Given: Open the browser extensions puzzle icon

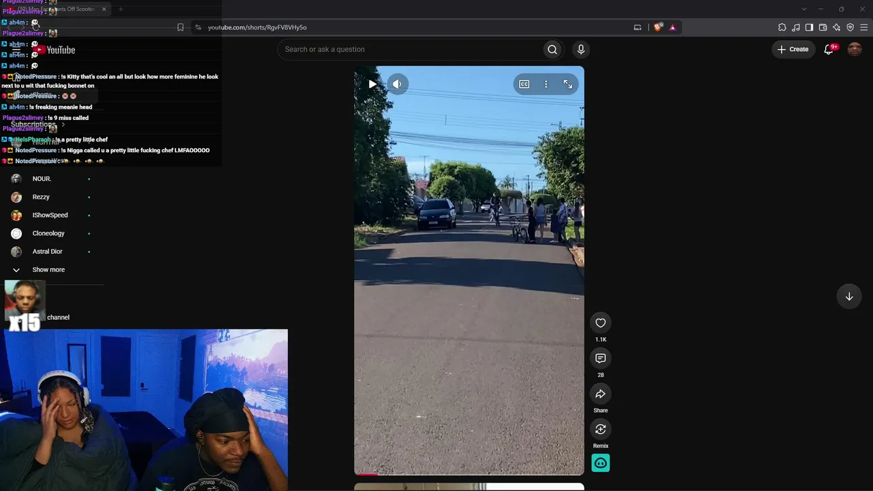Looking at the screenshot, I should 782,27.
